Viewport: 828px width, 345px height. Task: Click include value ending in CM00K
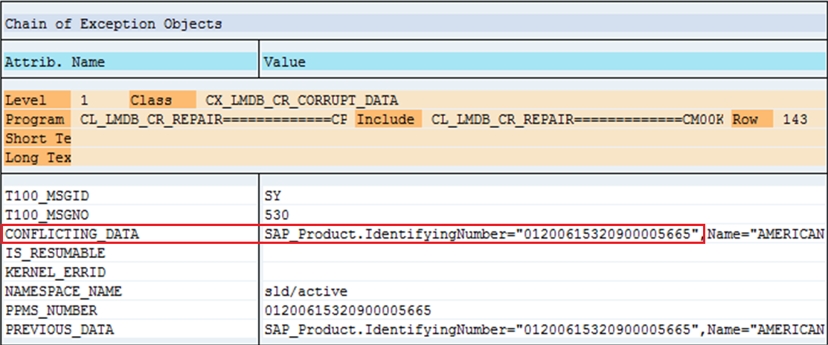pyautogui.click(x=577, y=120)
